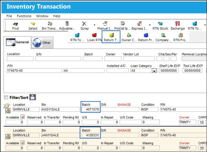Open the Functions menu

(24, 16)
